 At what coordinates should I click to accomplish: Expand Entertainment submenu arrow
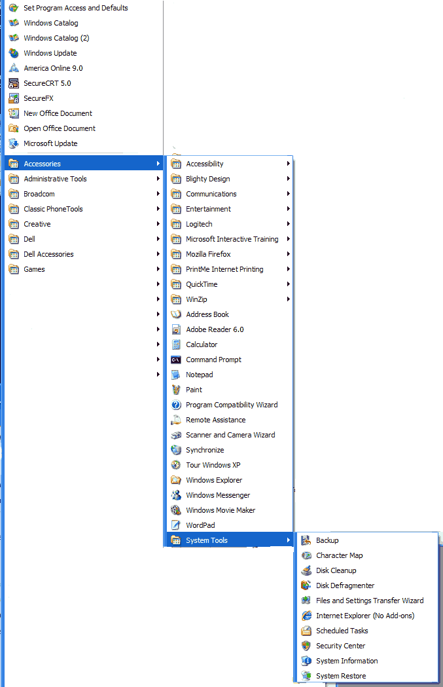[289, 209]
